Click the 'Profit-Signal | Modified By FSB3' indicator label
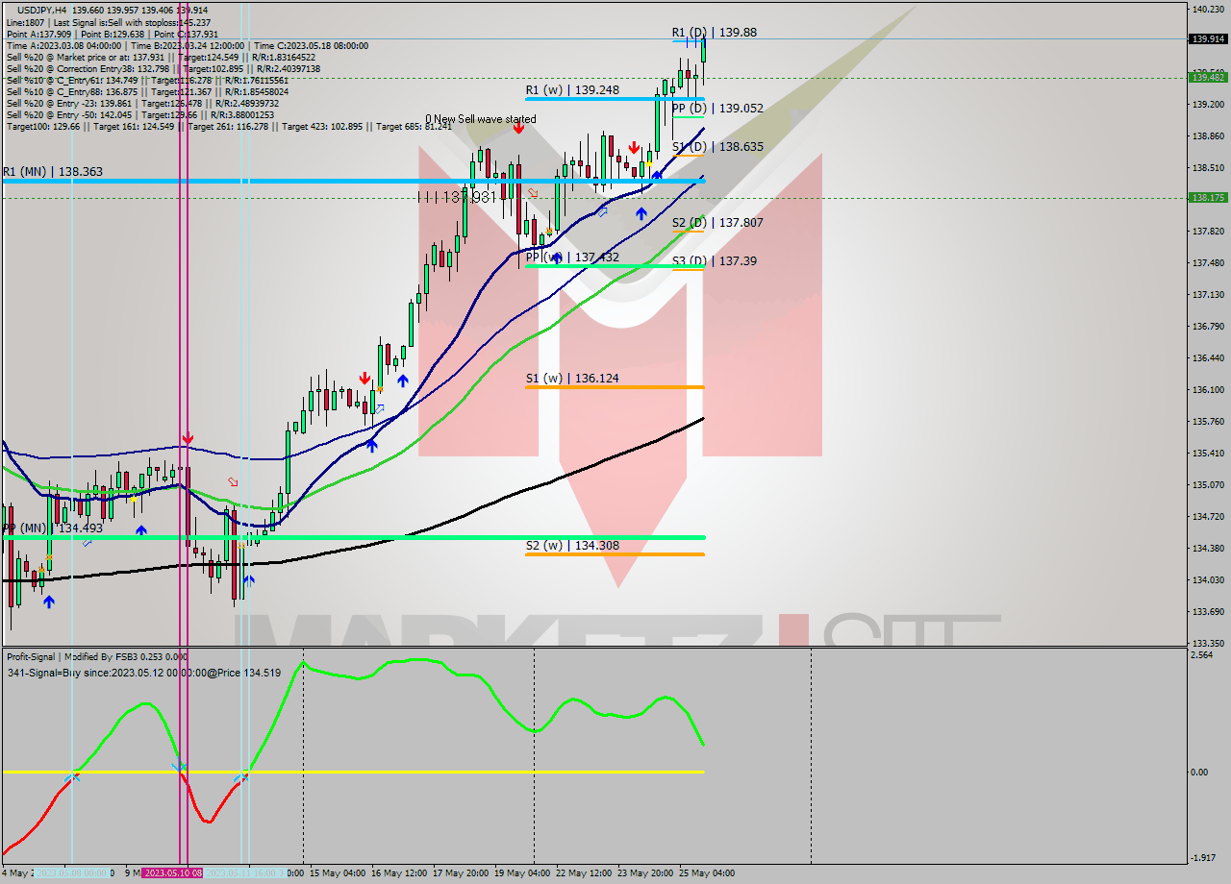This screenshot has height=884, width=1231. coord(97,657)
